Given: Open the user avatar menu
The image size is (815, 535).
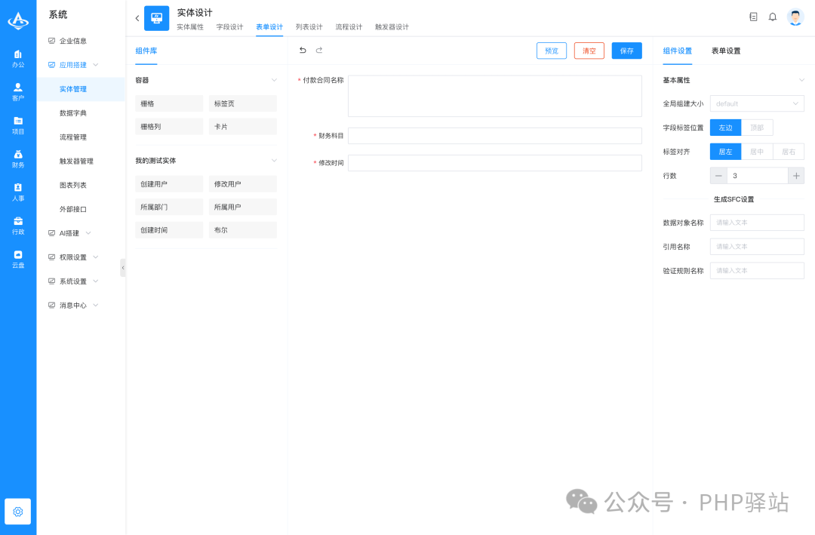Looking at the screenshot, I should [x=795, y=17].
